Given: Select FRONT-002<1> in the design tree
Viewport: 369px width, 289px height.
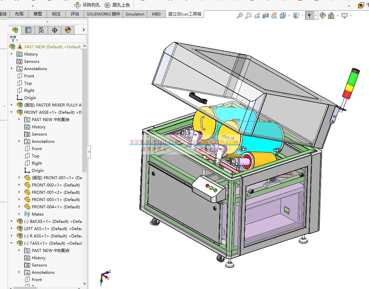Looking at the screenshot, I should click(x=53, y=185).
